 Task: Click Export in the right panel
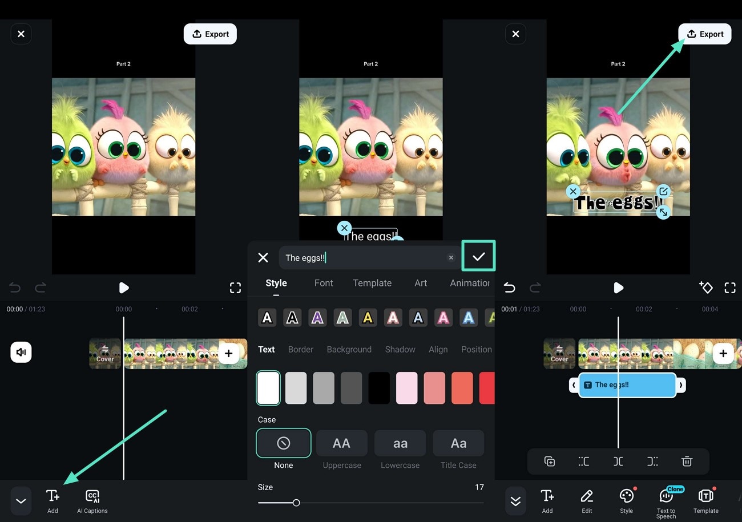click(704, 34)
